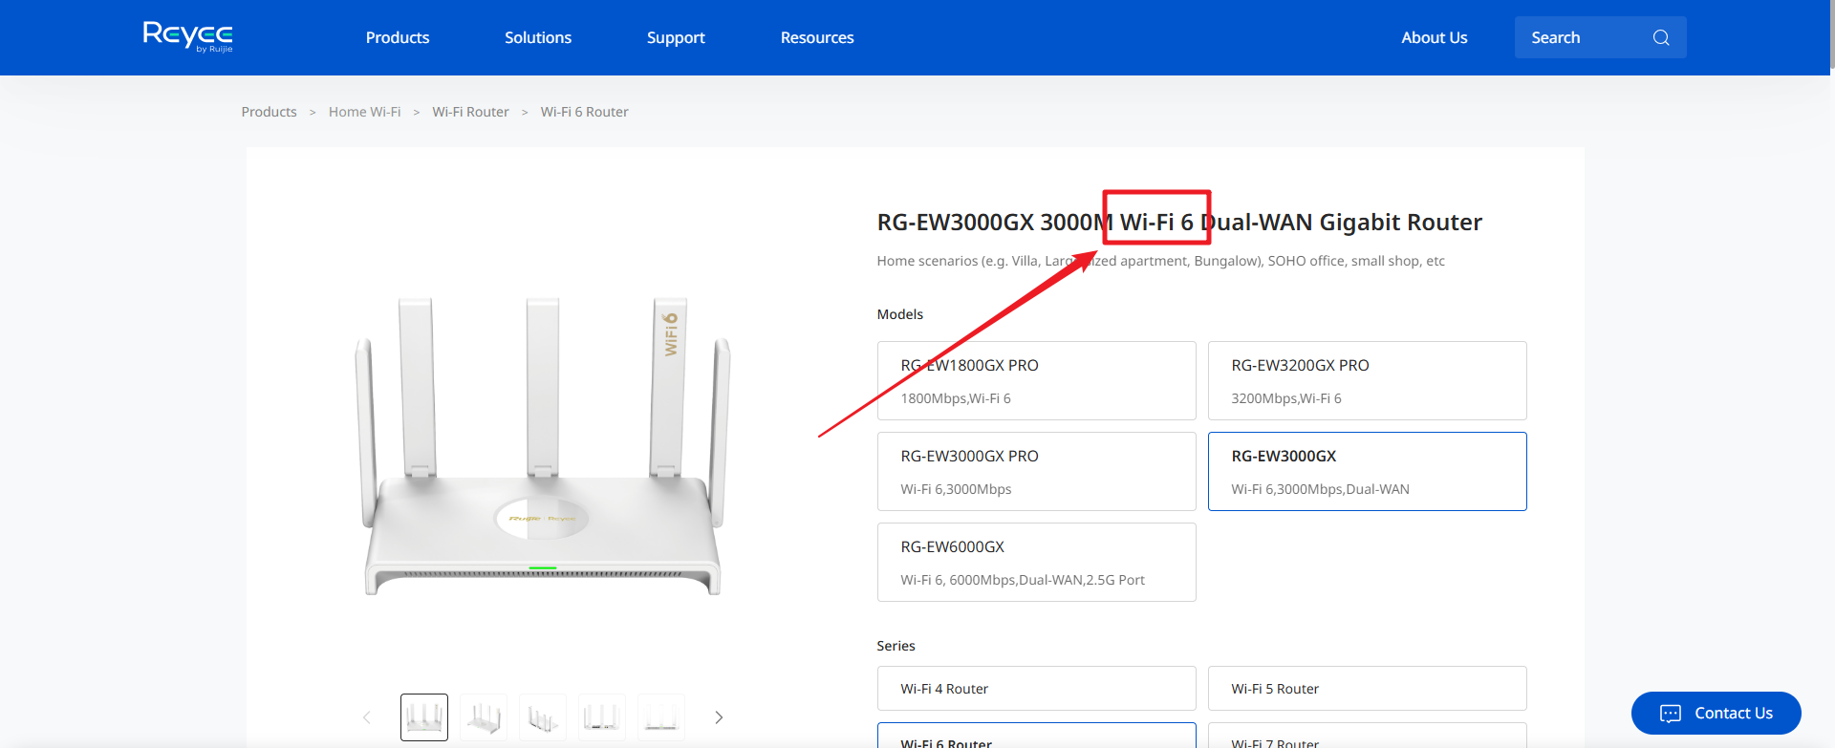Viewport: 1835px width, 748px height.
Task: Navigate to Wi-Fi Router breadcrumb
Action: [470, 112]
